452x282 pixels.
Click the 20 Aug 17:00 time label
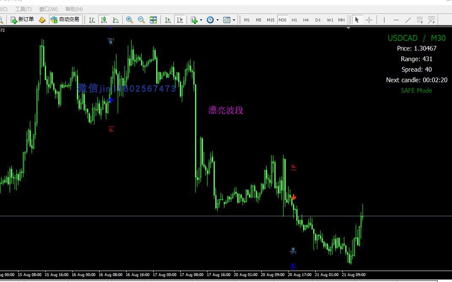tap(300, 275)
